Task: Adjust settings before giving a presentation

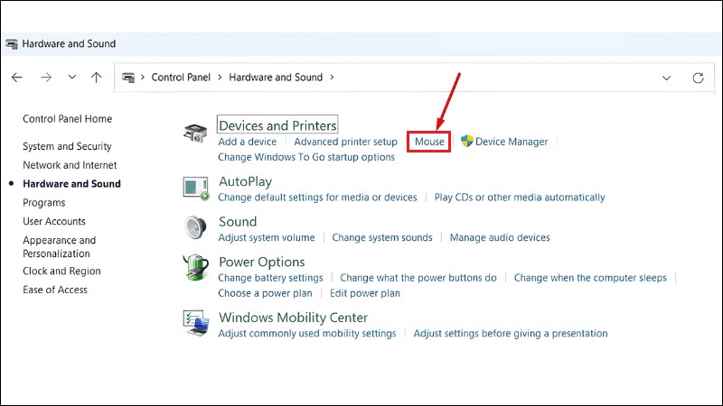Action: pos(511,333)
